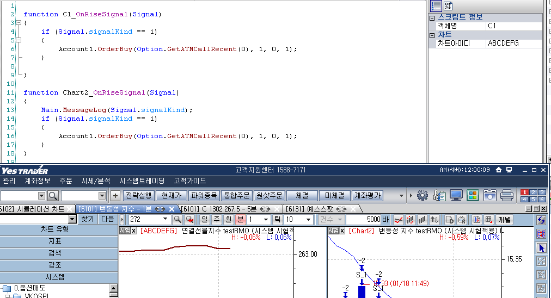Click the printer icon in toolbar

506,195
